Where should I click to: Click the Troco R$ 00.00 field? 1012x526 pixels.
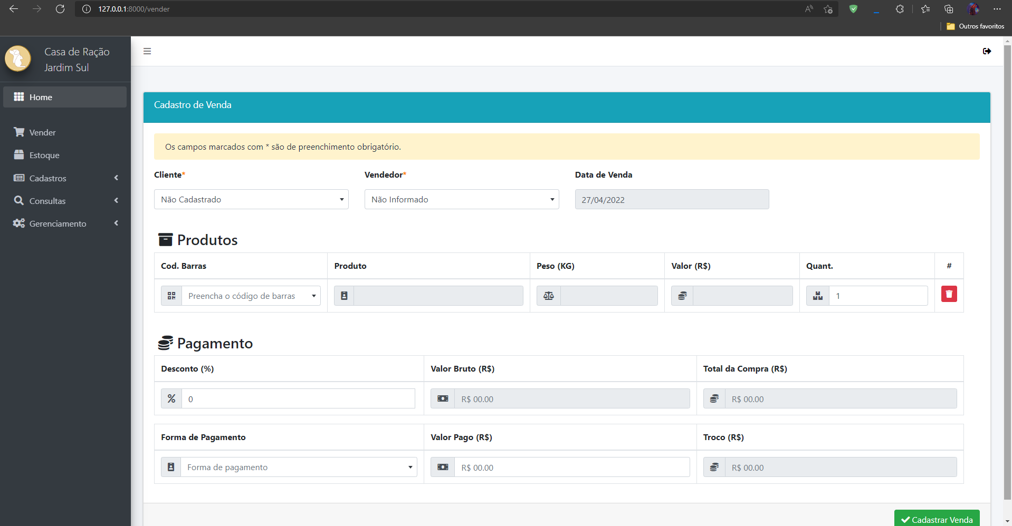tap(841, 467)
